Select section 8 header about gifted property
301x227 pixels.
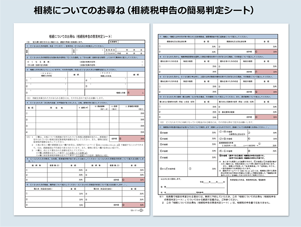click(218, 57)
